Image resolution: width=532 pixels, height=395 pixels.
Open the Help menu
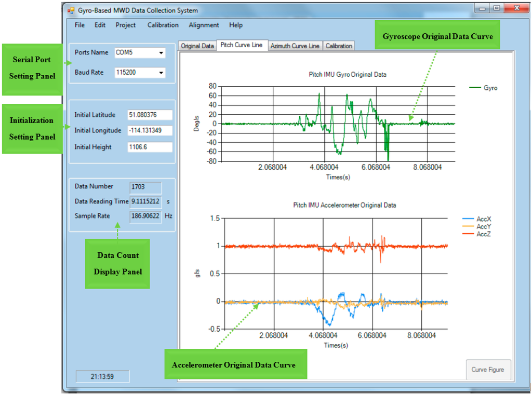236,25
